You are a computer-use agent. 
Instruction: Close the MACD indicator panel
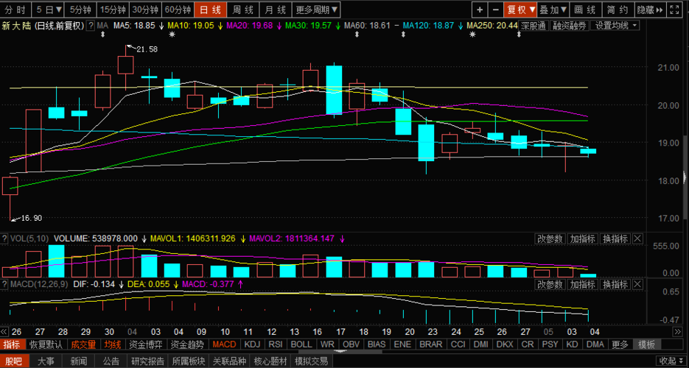(637, 284)
